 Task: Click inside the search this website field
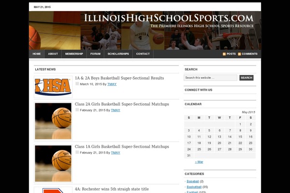[210, 78]
